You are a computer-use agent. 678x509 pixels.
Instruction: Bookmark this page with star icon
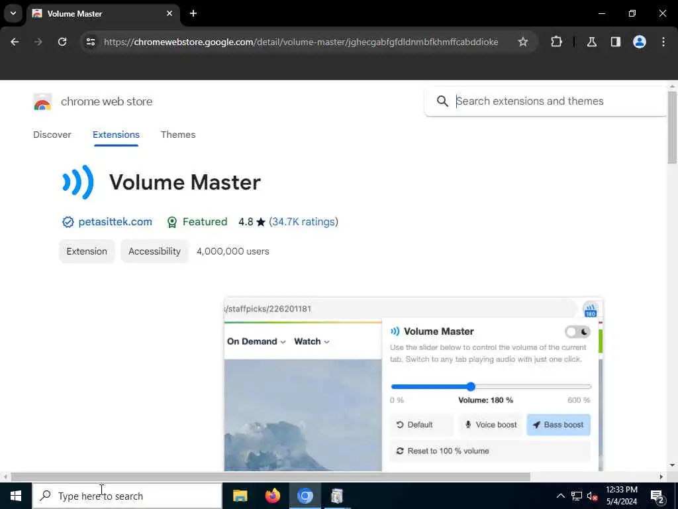click(523, 42)
